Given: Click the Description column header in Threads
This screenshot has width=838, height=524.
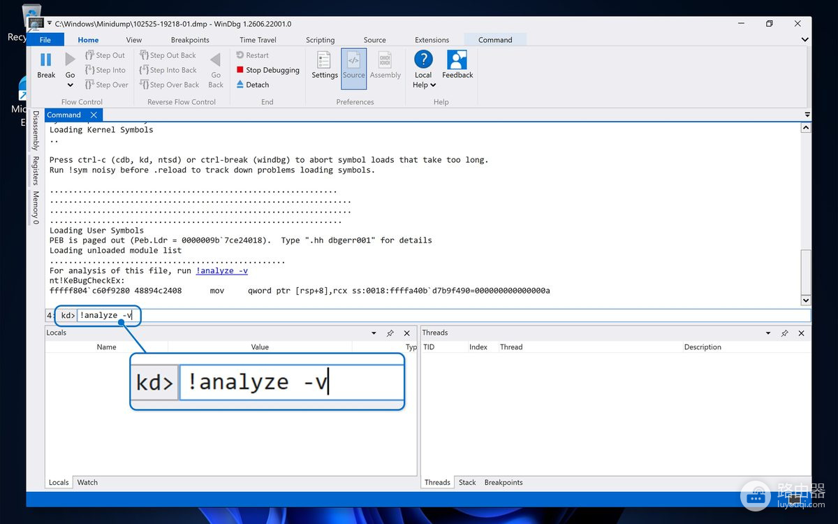Looking at the screenshot, I should pos(703,347).
